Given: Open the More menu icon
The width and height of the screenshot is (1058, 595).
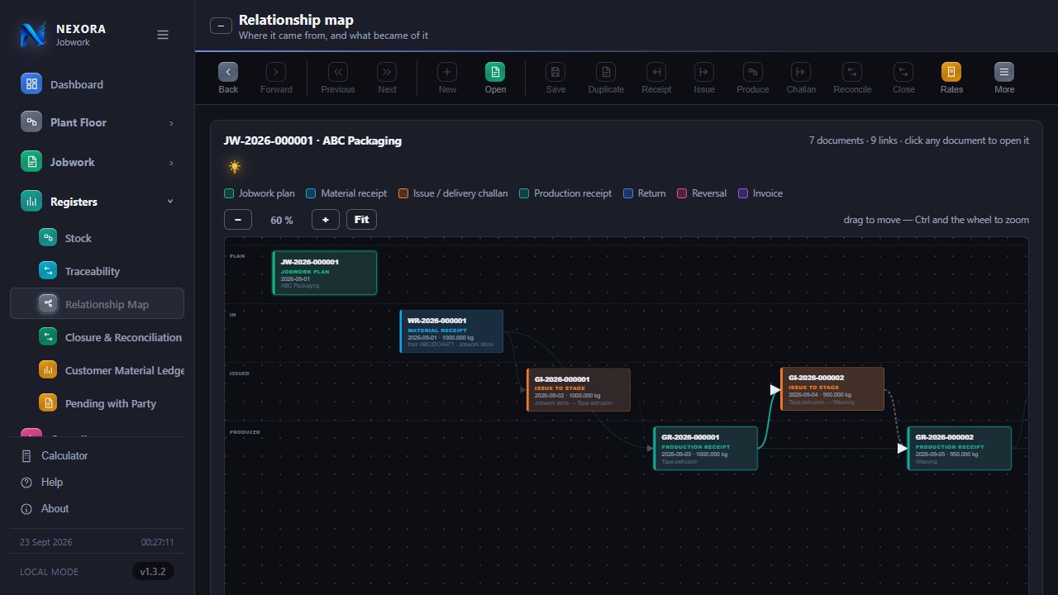Looking at the screenshot, I should [1004, 72].
